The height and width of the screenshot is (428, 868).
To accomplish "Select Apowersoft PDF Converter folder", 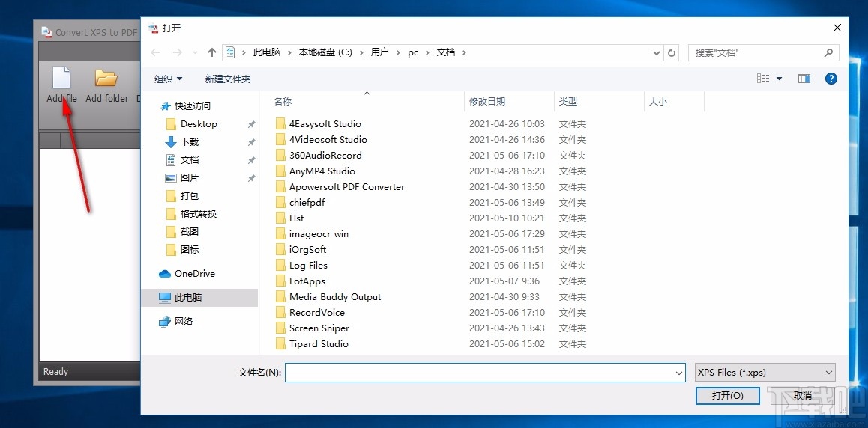I will 346,186.
